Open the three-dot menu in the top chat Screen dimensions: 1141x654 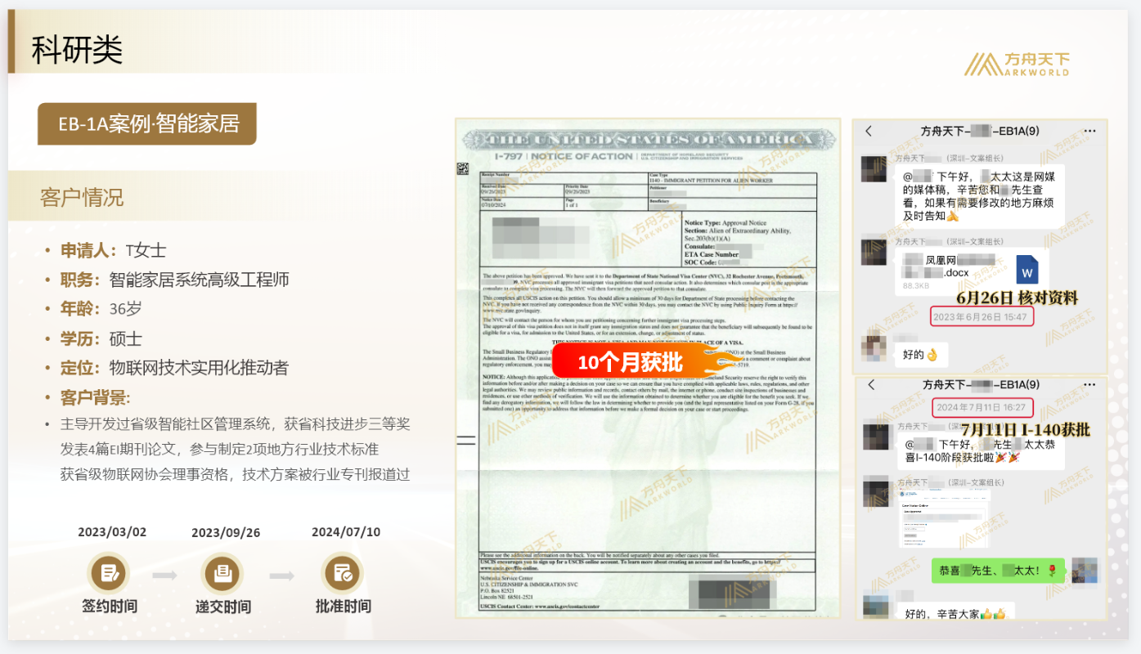click(1090, 130)
